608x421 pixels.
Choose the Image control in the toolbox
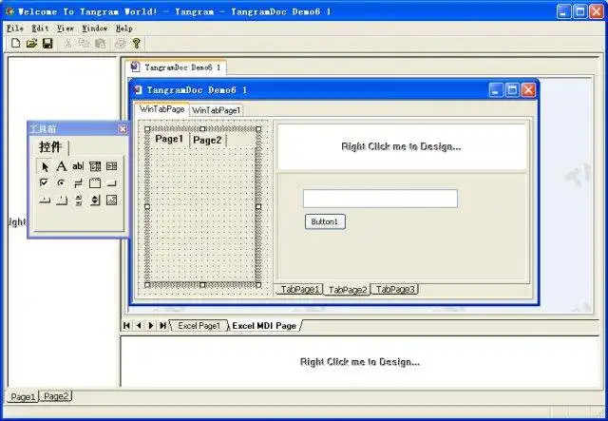[112, 201]
